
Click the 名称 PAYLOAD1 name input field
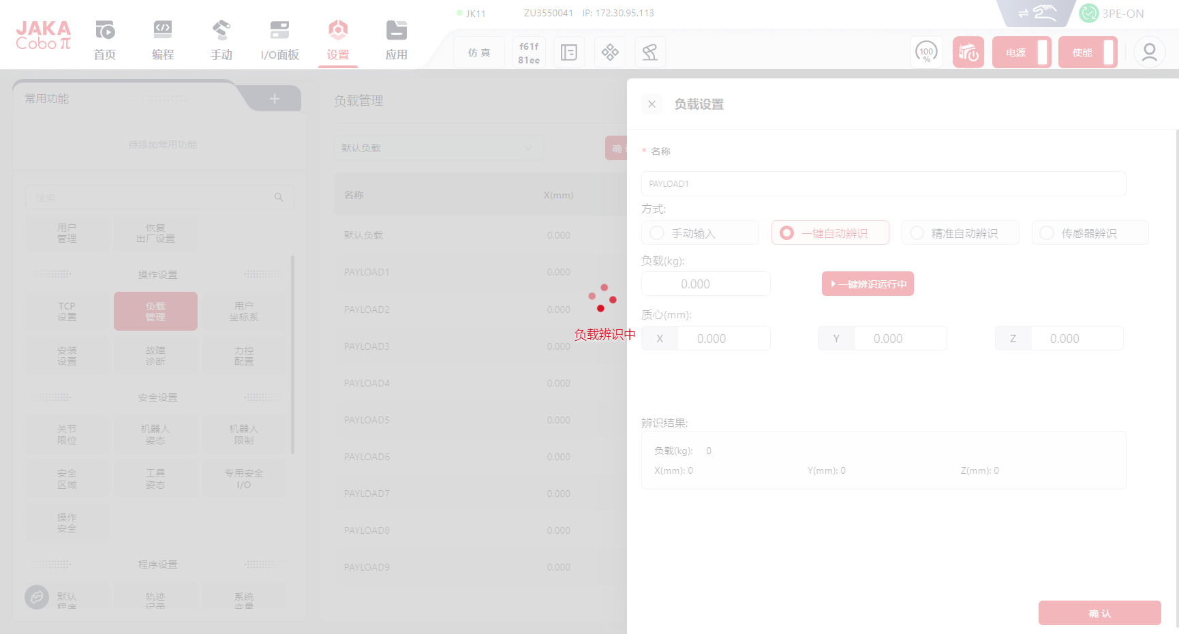[x=883, y=184]
